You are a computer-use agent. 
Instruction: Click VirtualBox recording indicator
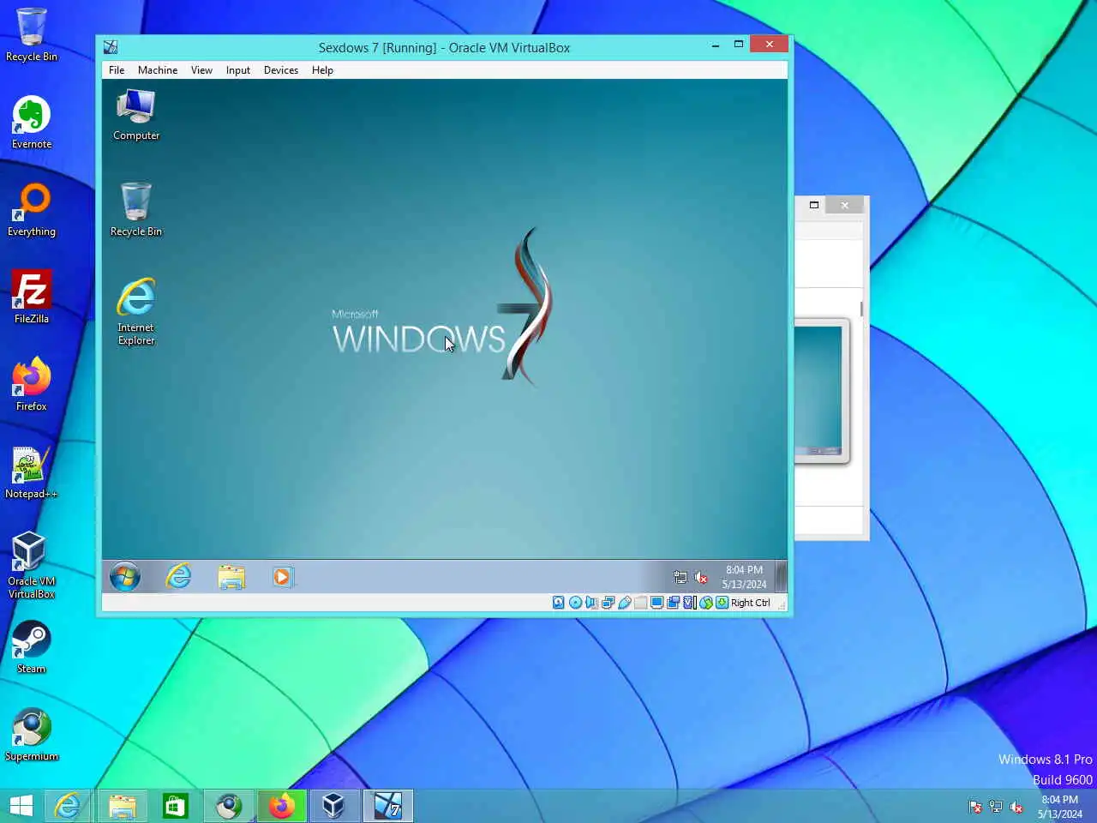click(674, 603)
